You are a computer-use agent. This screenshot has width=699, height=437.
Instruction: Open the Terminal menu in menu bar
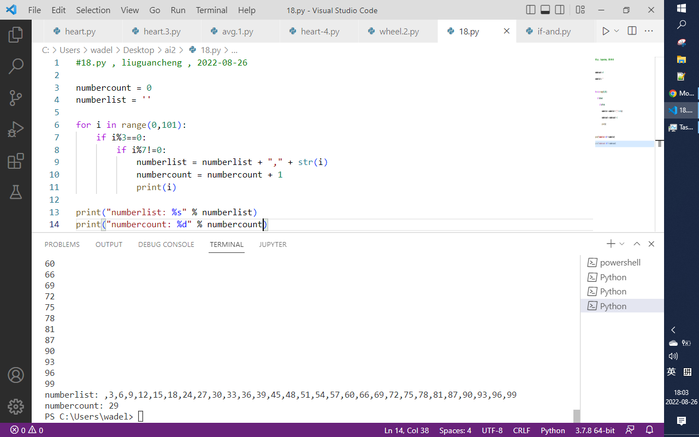[211, 10]
